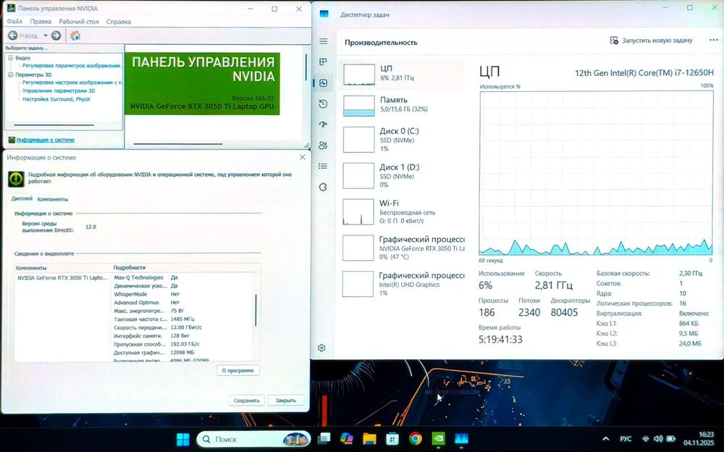Select the NVIDIA GeForce GPU performance entry

pos(402,248)
